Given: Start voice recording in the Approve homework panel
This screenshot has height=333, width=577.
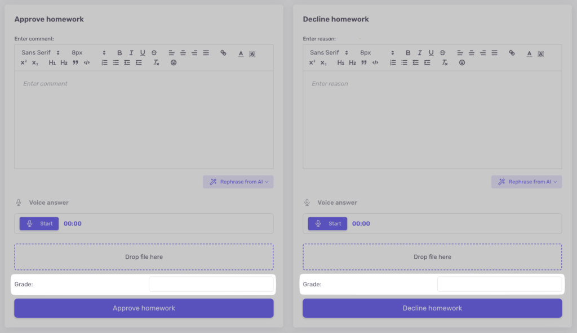Looking at the screenshot, I should (x=39, y=223).
